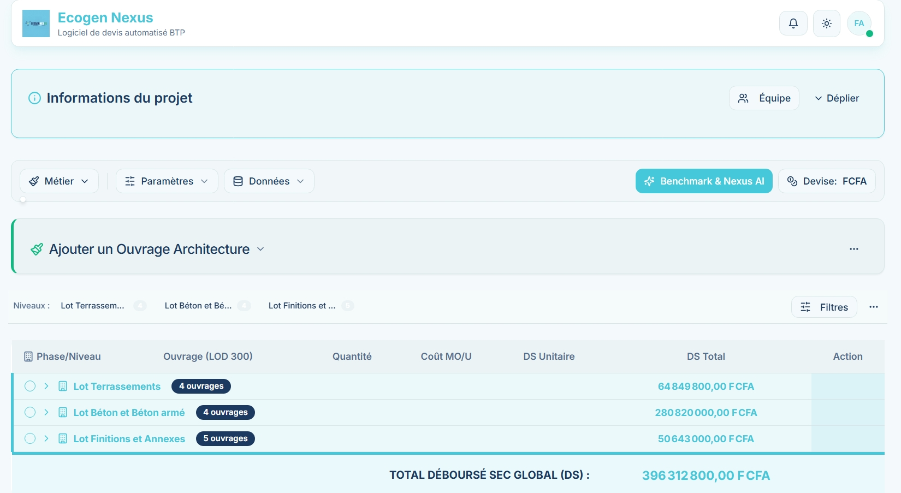The image size is (901, 493).
Task: Click 4 ouvrages badge on Lot Béton row
Action: tap(226, 412)
